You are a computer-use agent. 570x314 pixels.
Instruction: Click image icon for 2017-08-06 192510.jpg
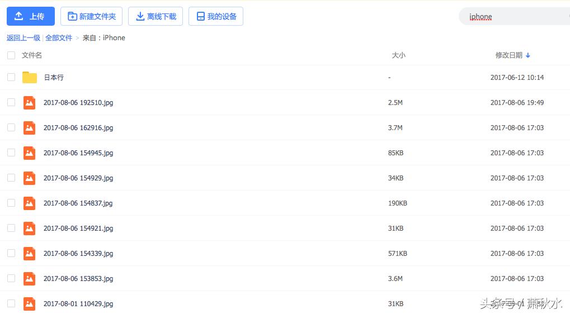[x=30, y=103]
